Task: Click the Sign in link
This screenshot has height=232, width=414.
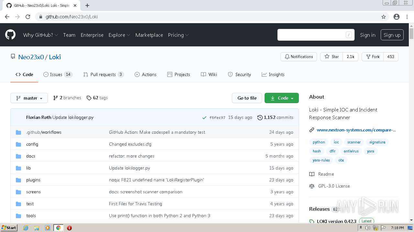Action: coord(368,35)
